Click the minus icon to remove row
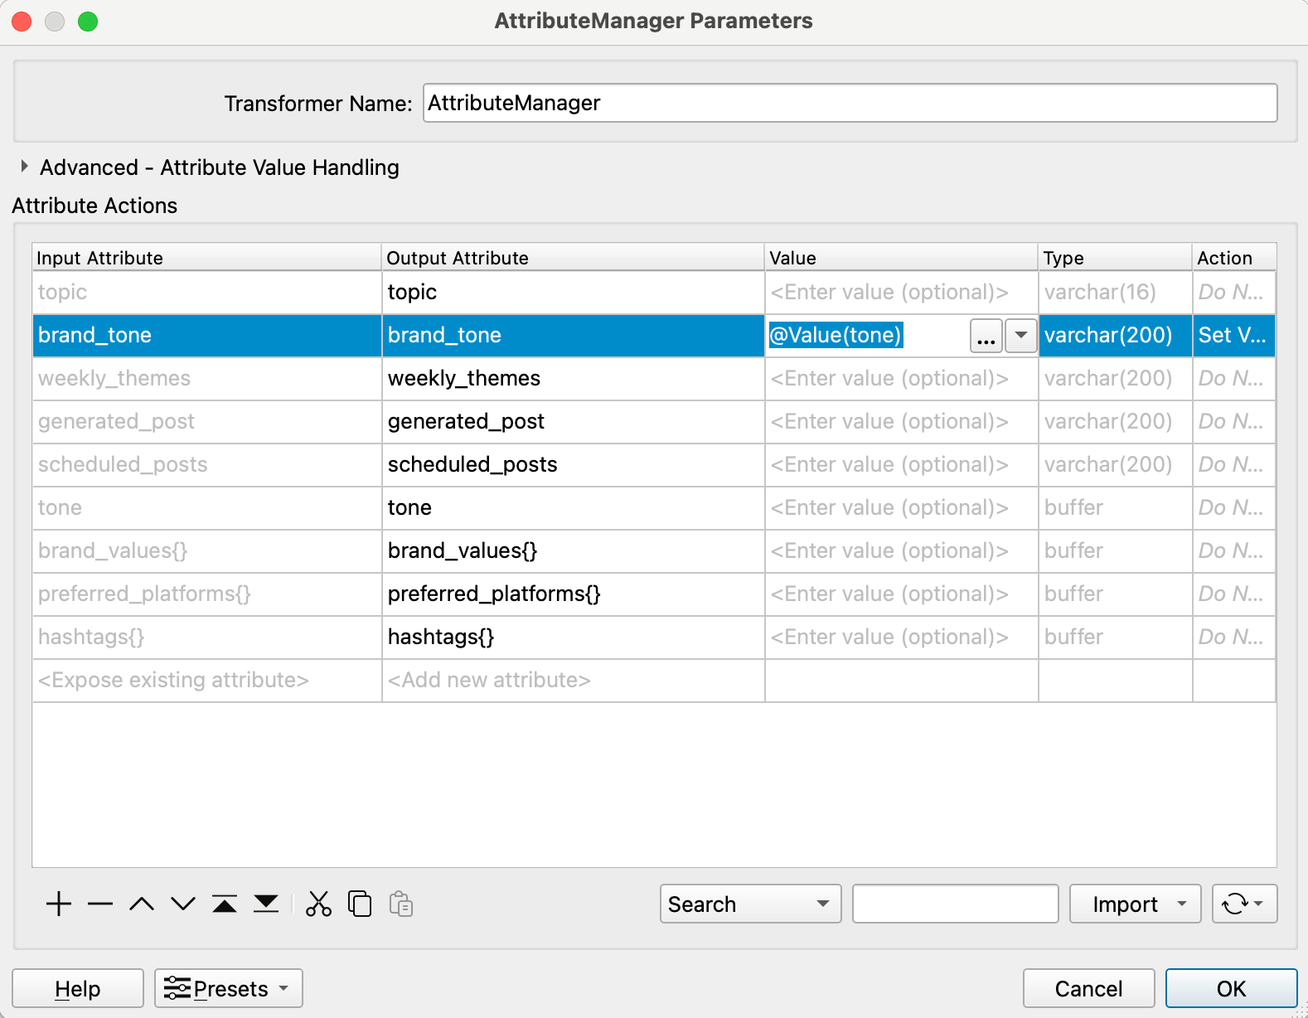 click(100, 904)
